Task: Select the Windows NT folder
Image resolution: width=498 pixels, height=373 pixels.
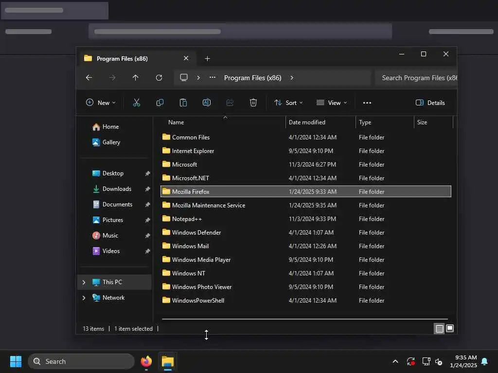Action: [306, 273]
